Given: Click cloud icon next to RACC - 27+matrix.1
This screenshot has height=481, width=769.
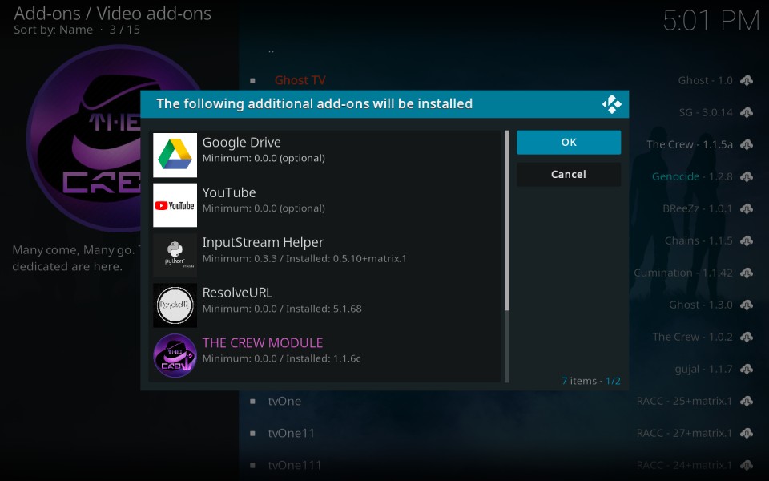Looking at the screenshot, I should click(747, 433).
